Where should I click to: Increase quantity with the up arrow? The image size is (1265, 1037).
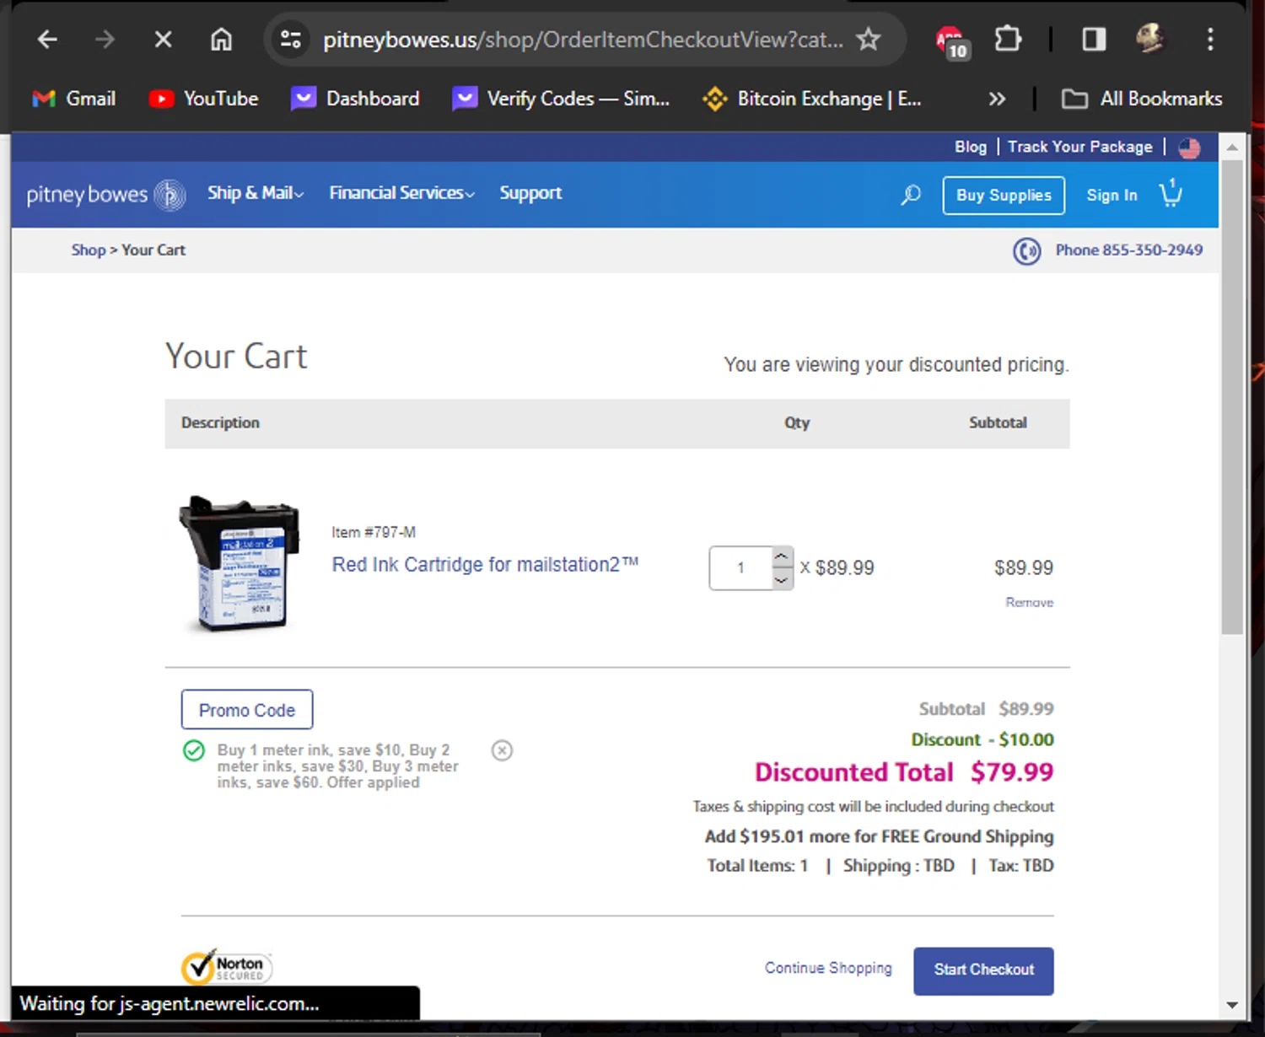pyautogui.click(x=782, y=556)
